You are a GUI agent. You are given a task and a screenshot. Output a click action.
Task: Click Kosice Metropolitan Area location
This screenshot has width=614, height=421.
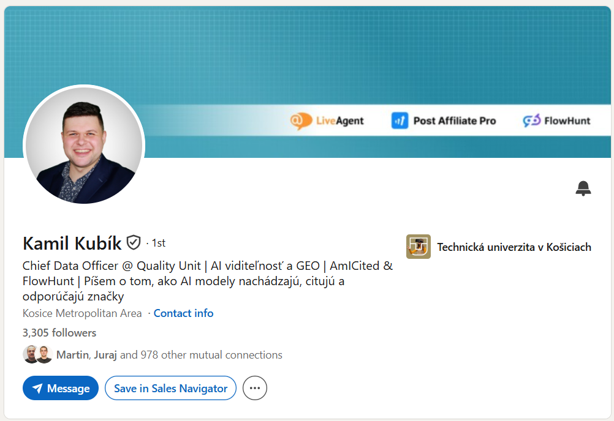(82, 313)
